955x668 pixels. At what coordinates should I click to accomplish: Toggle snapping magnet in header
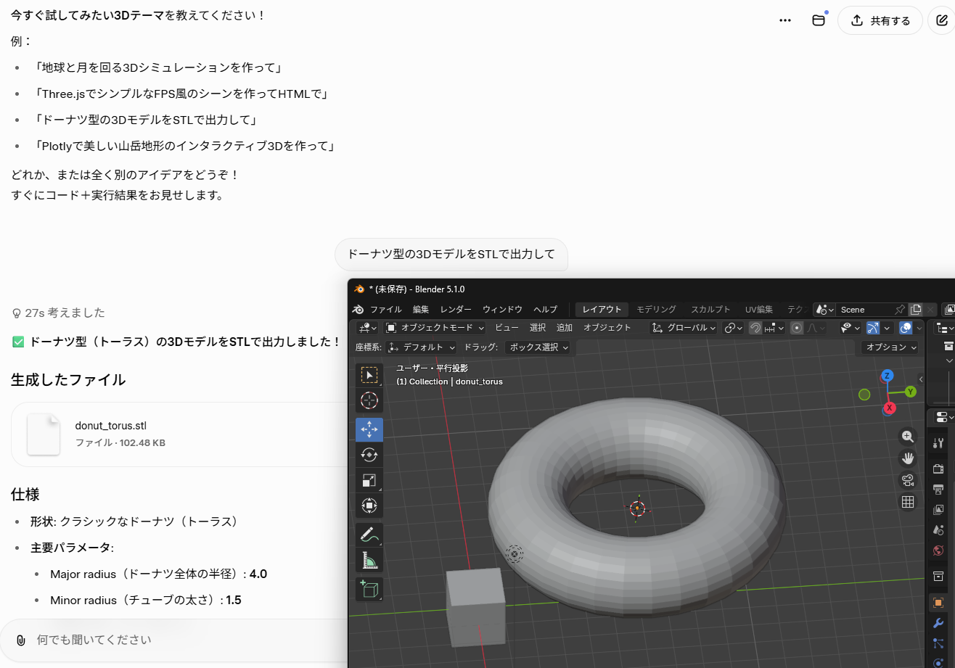(755, 328)
